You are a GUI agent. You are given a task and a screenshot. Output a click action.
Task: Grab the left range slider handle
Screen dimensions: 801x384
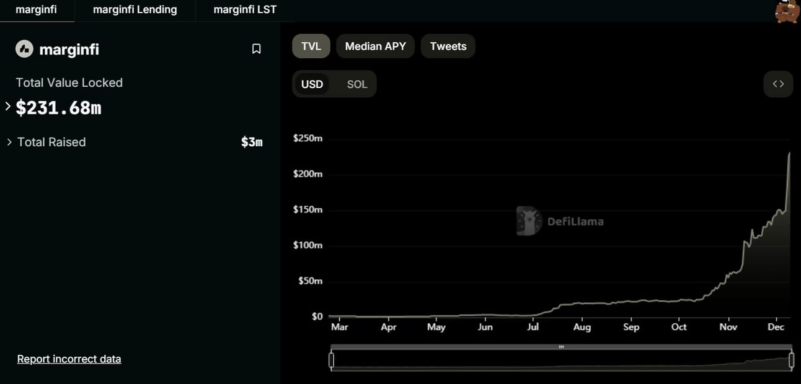(x=332, y=360)
